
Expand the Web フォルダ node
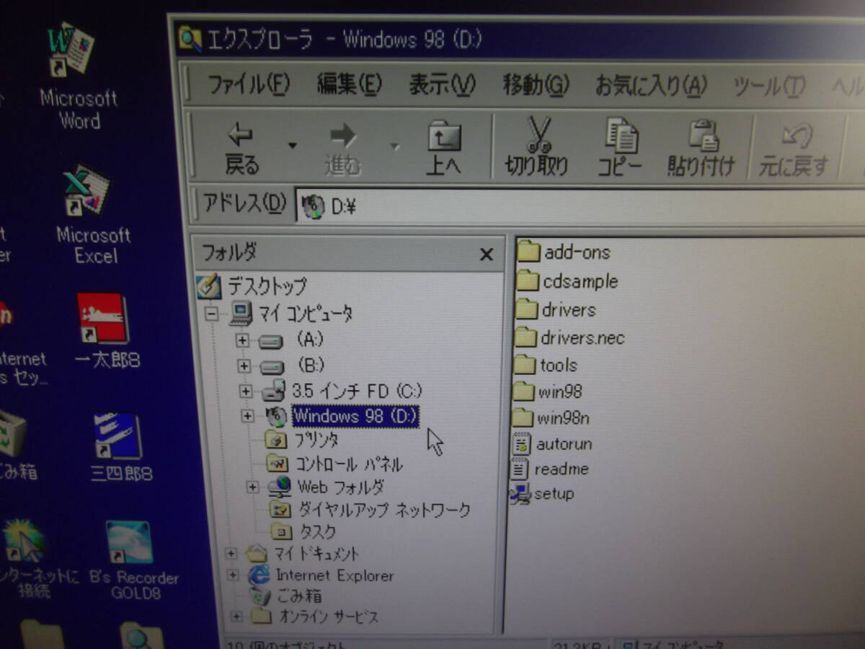[x=252, y=487]
